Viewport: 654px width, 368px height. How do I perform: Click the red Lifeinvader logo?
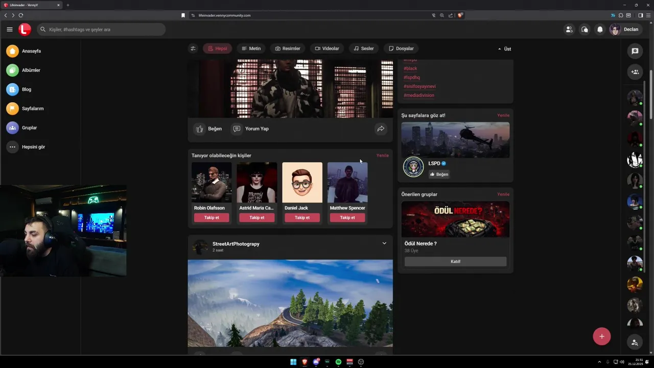tap(25, 29)
